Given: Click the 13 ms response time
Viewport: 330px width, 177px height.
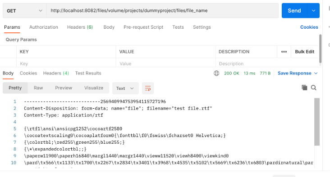Looking at the screenshot, I should click(x=249, y=73).
